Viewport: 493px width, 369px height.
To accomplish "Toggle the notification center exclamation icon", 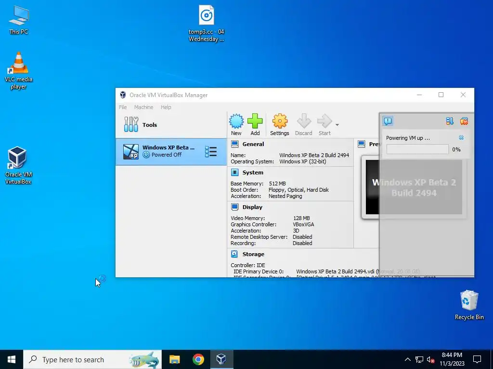I will (388, 121).
